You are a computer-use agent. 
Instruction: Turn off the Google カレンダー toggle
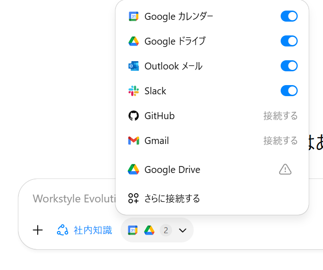(289, 16)
